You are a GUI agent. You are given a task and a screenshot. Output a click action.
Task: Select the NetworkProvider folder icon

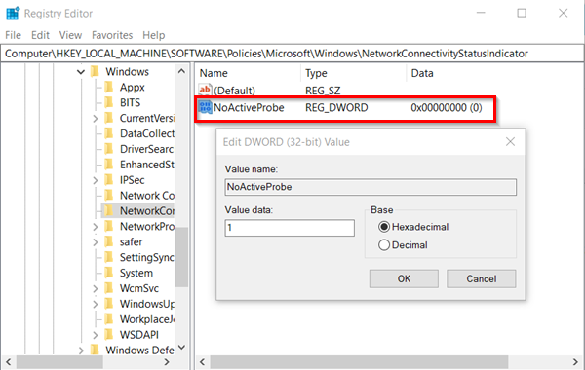(x=109, y=226)
